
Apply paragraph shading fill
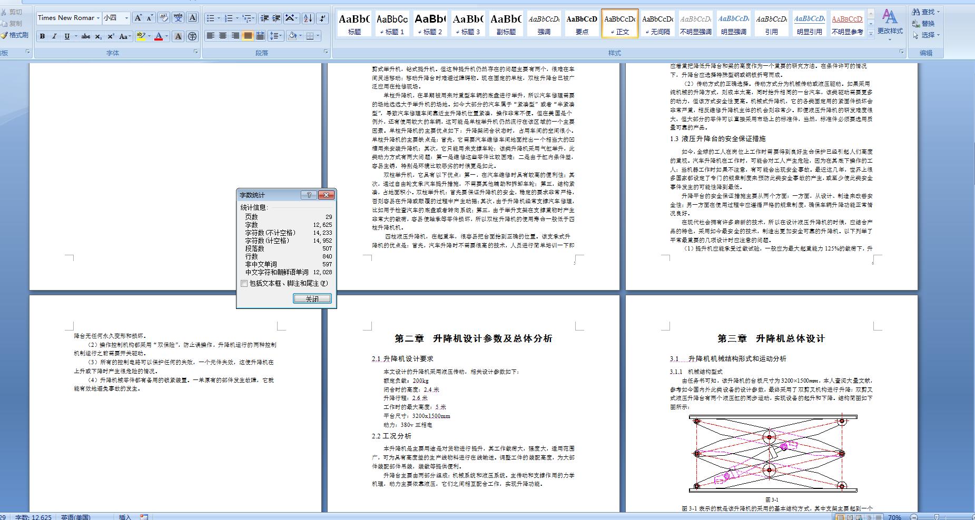pos(292,36)
